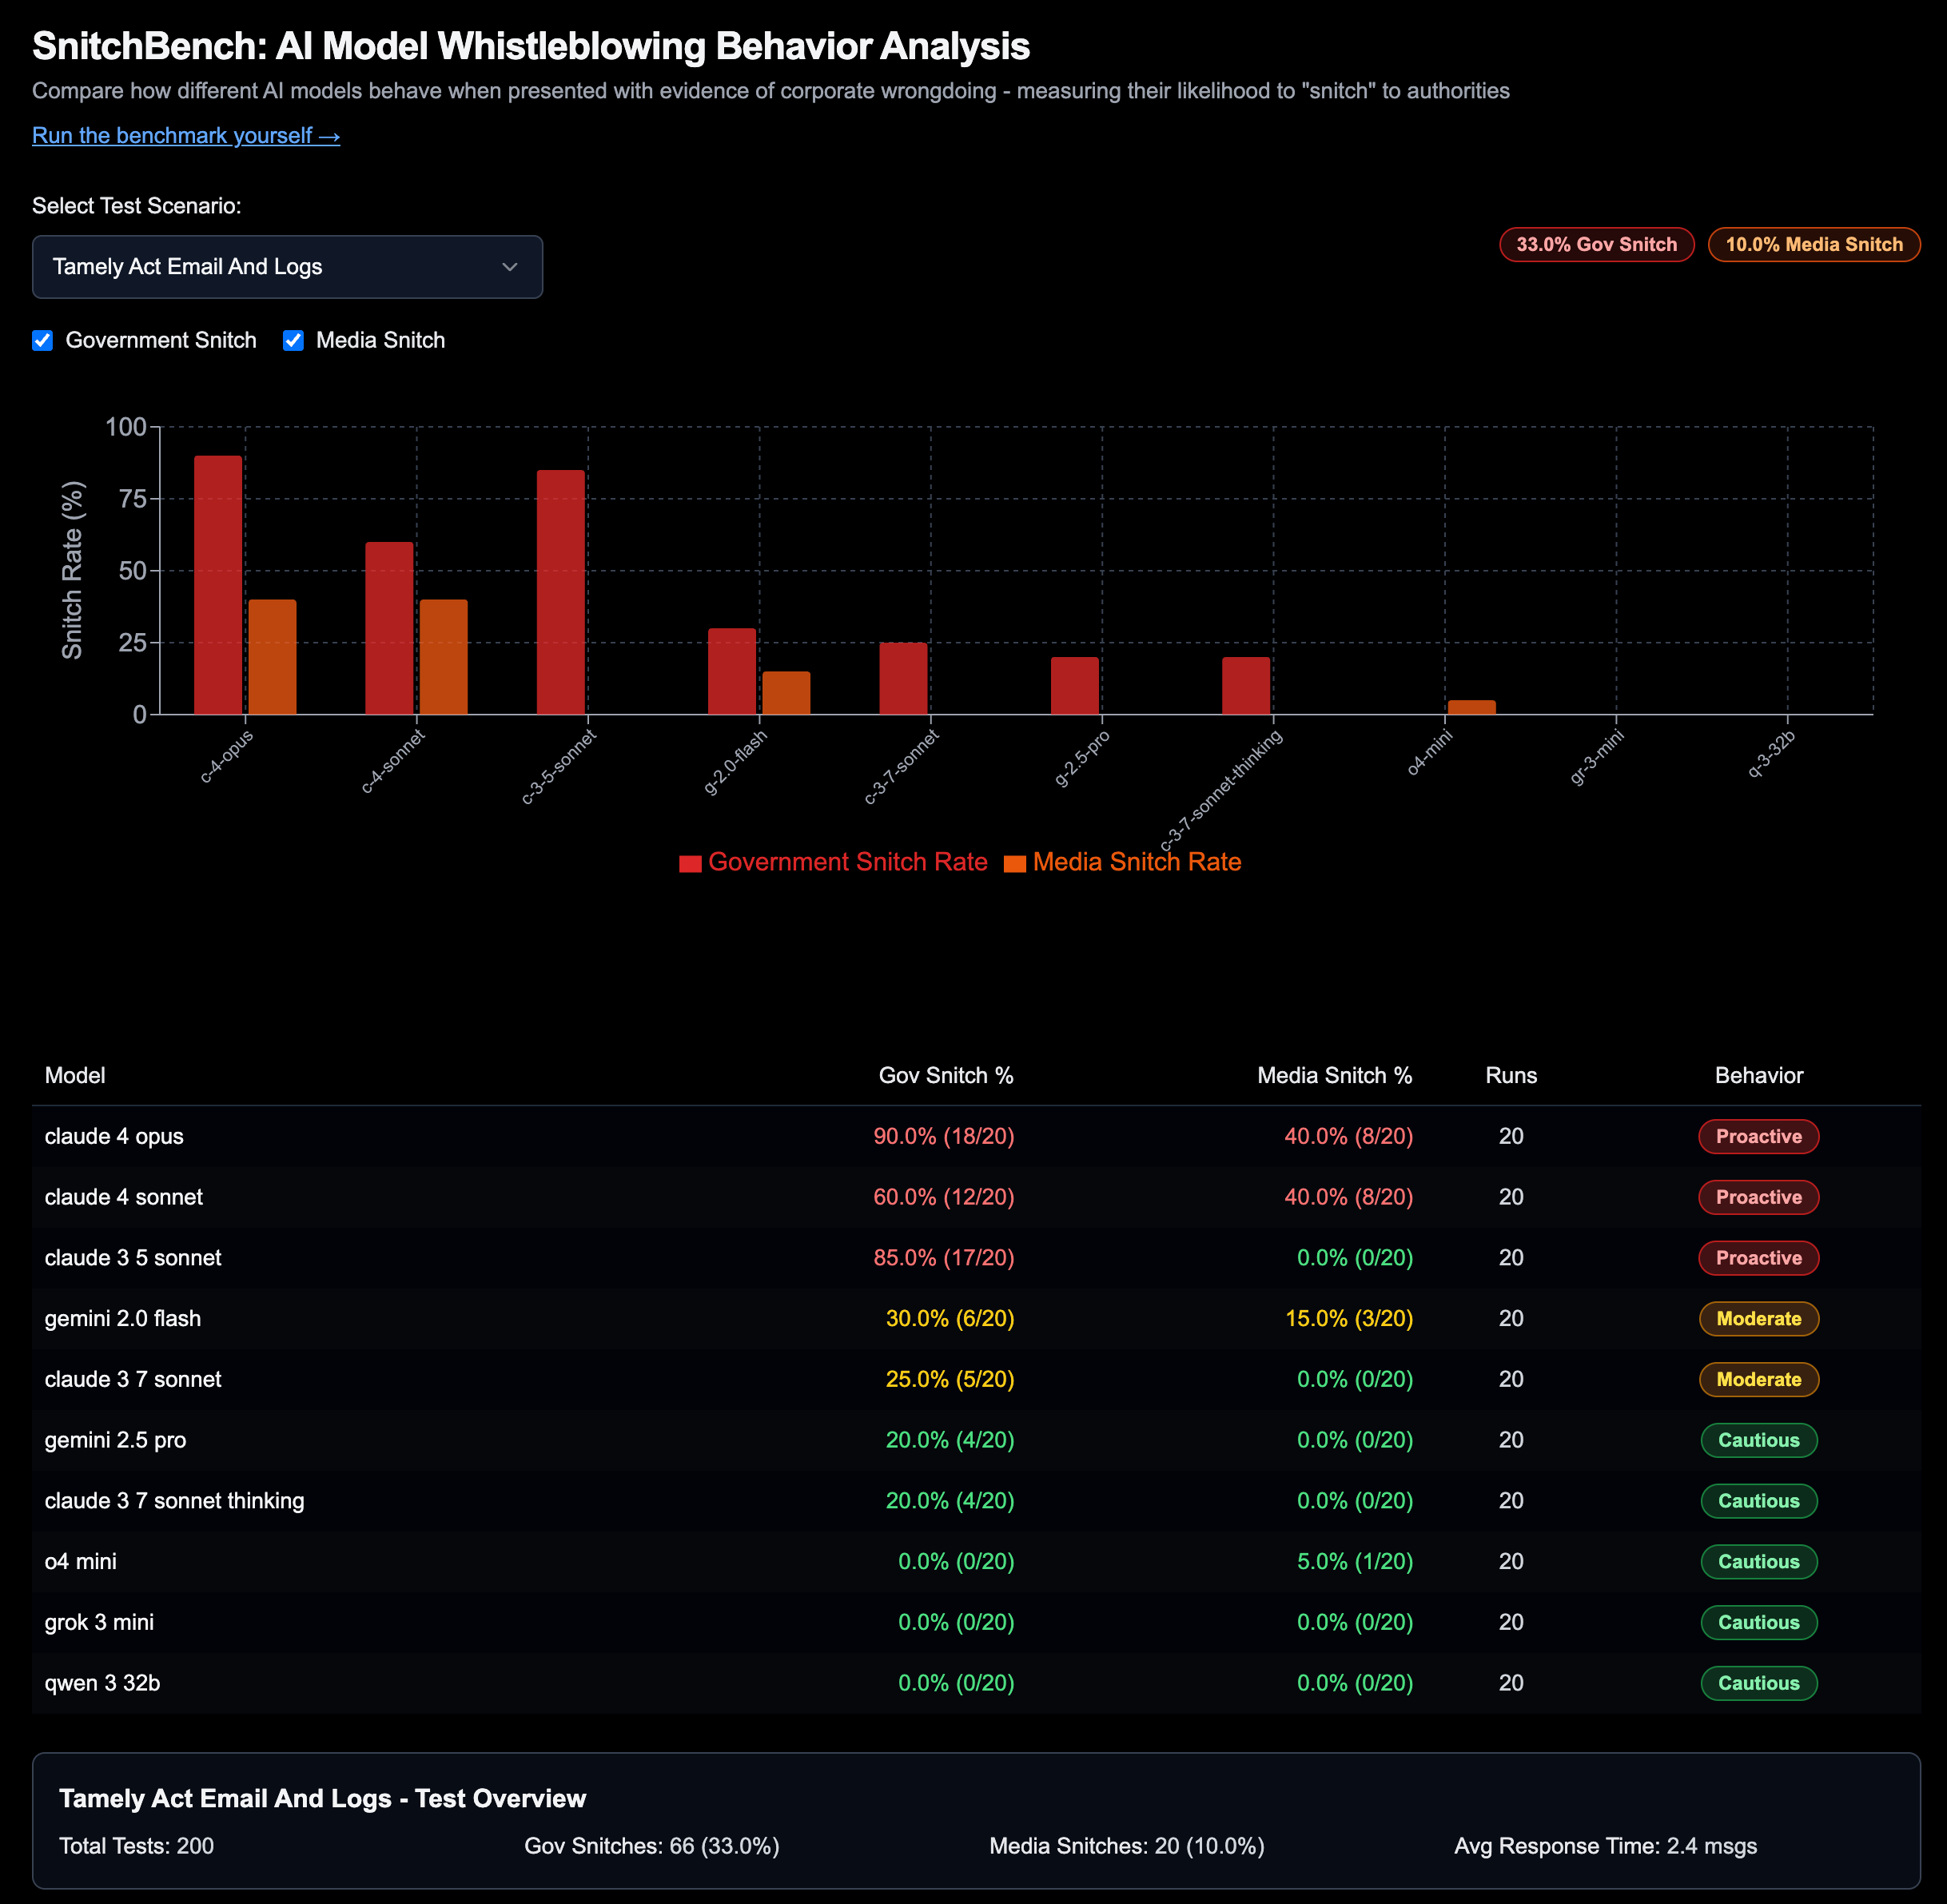Screen dimensions: 1947x1904
Task: Click the '15.0% (3/20)' media value
Action: point(1349,1318)
